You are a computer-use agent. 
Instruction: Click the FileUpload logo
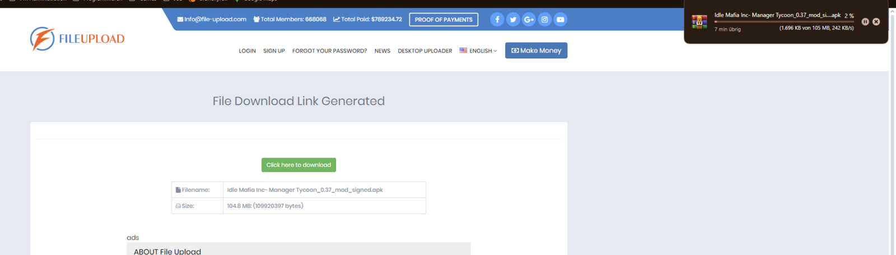coord(77,39)
